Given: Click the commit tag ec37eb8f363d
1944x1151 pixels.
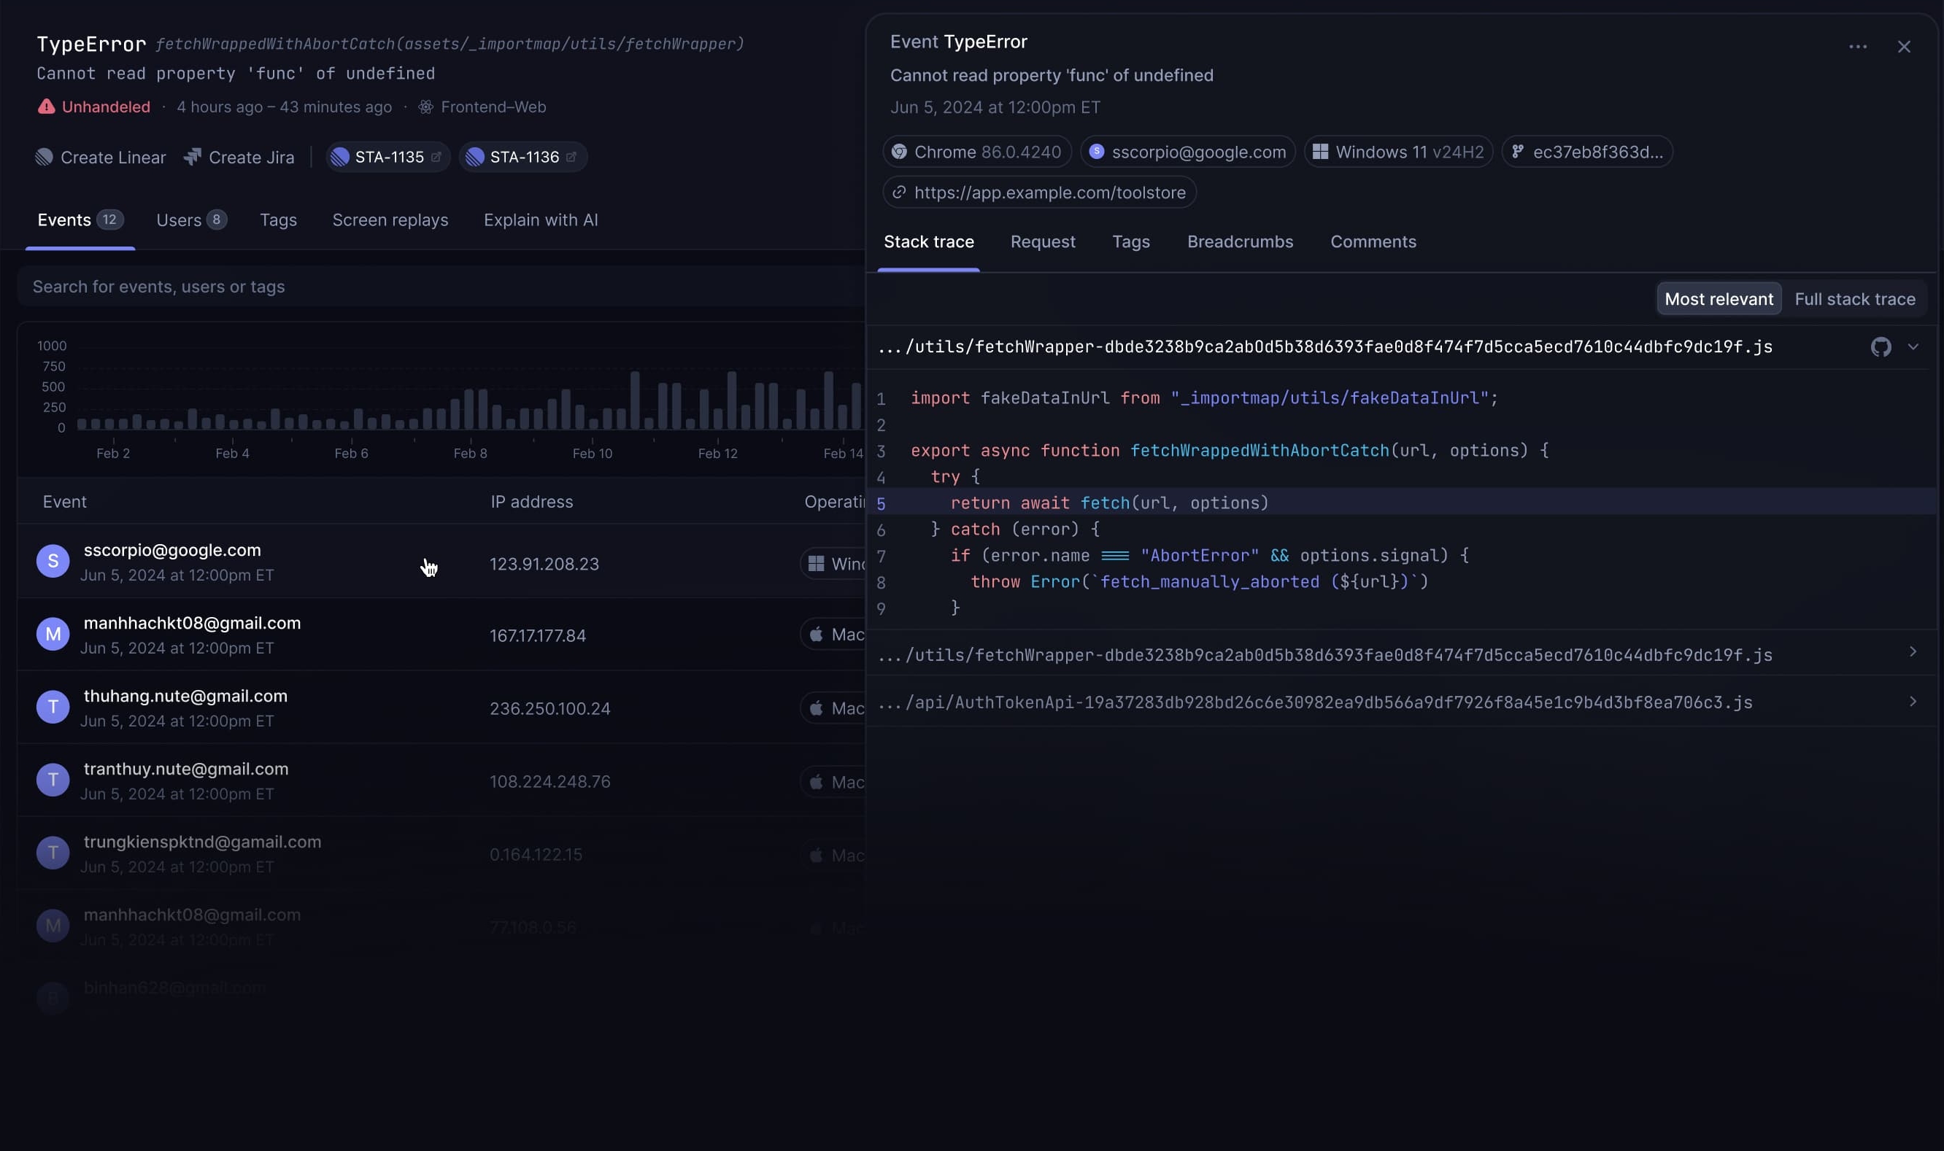Looking at the screenshot, I should pyautogui.click(x=1587, y=151).
